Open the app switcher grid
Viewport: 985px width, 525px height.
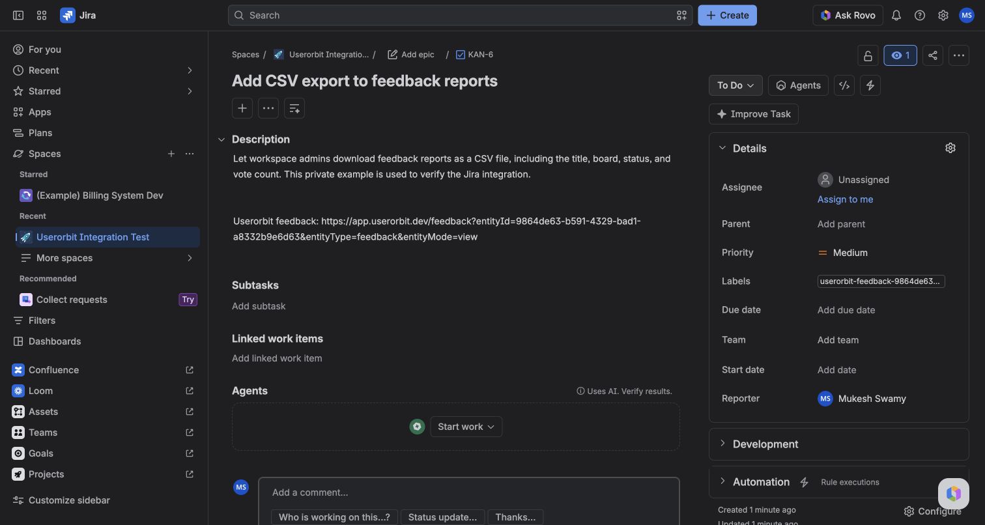42,15
